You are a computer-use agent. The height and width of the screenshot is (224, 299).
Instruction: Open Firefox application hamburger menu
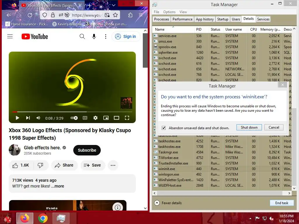point(141,15)
